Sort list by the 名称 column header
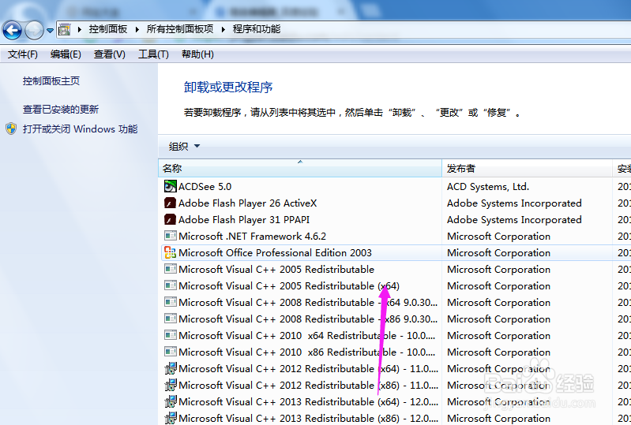The height and width of the screenshot is (425, 631). pyautogui.click(x=300, y=168)
